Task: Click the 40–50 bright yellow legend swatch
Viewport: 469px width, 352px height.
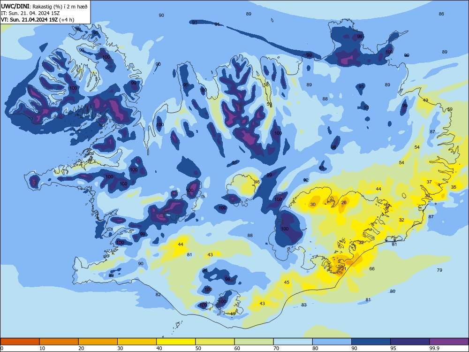Action: (176, 342)
